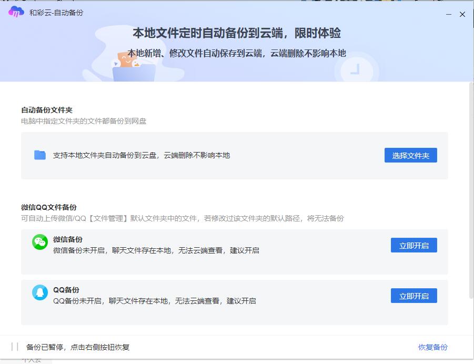Viewport: 474px width, 364px height.
Task: Enable WeChat backup with 立即开启
Action: point(414,246)
